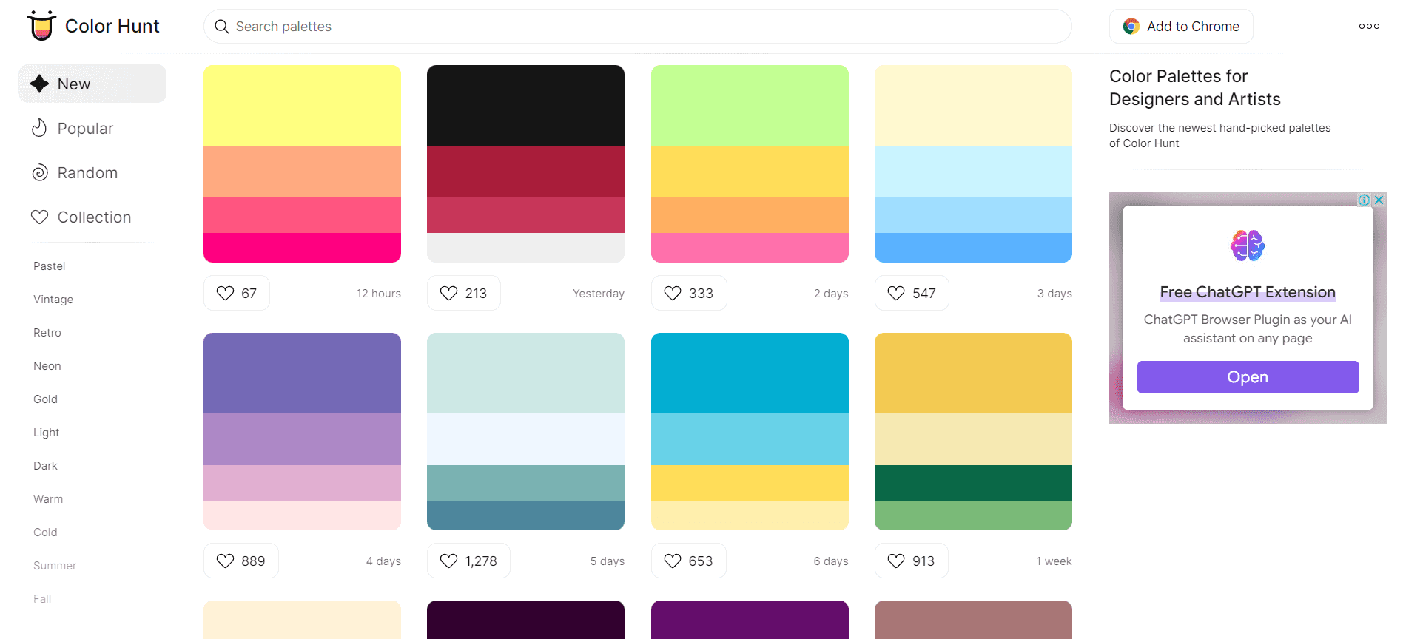Like the palette with 67 hearts

click(x=237, y=293)
